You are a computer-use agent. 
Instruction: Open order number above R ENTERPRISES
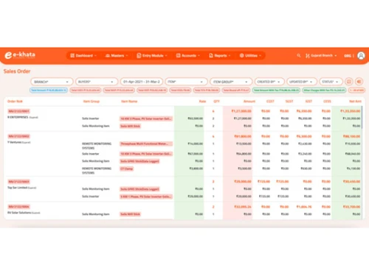pos(18,111)
